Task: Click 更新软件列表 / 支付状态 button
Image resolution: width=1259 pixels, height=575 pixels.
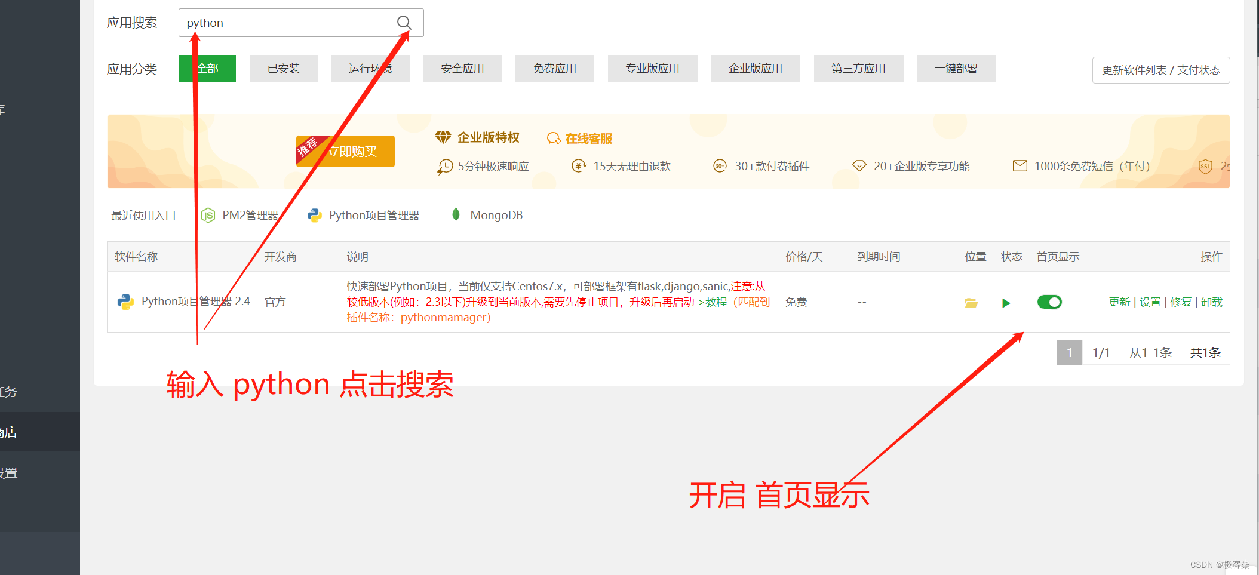Action: point(1161,70)
